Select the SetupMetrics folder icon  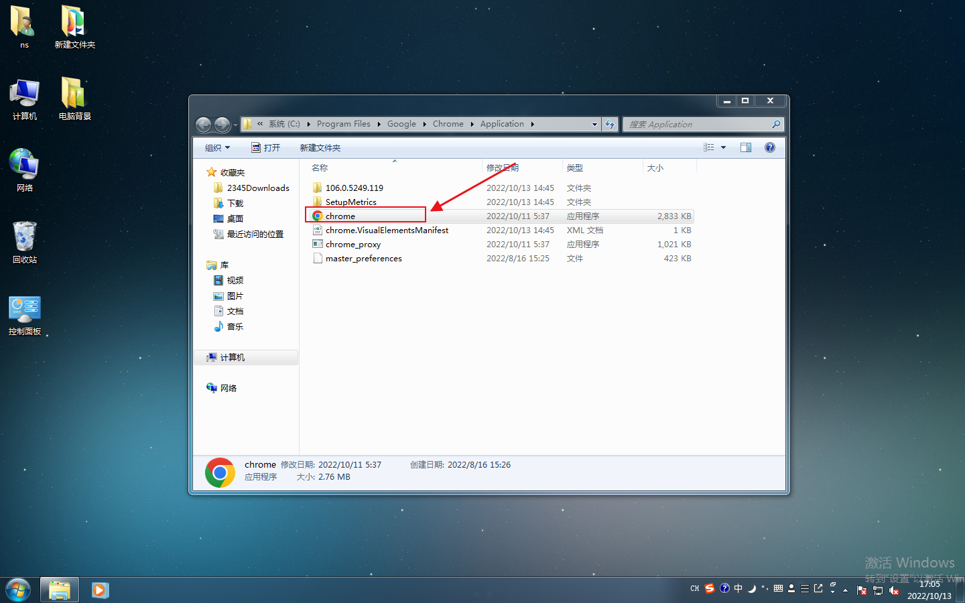318,202
